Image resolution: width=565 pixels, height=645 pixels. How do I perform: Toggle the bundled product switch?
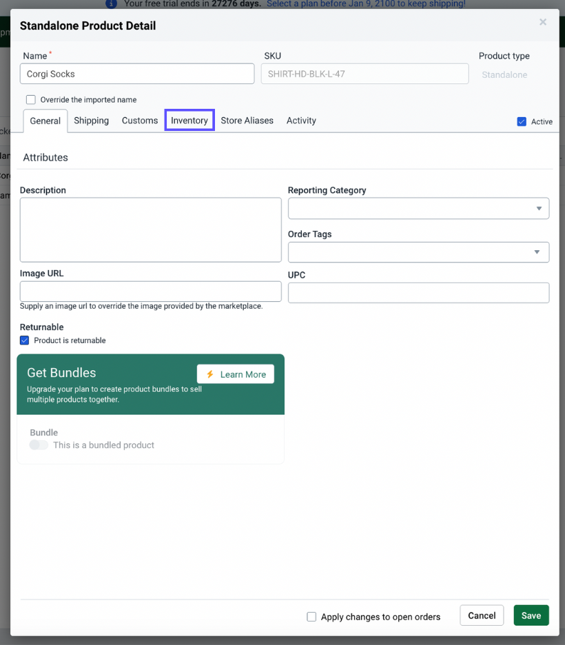click(x=39, y=445)
